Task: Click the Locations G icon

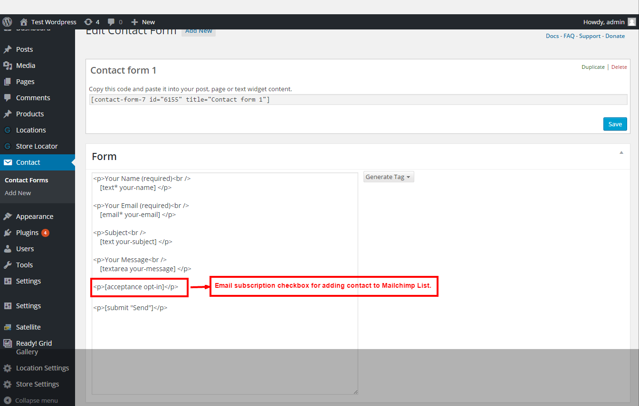Action: [8, 130]
